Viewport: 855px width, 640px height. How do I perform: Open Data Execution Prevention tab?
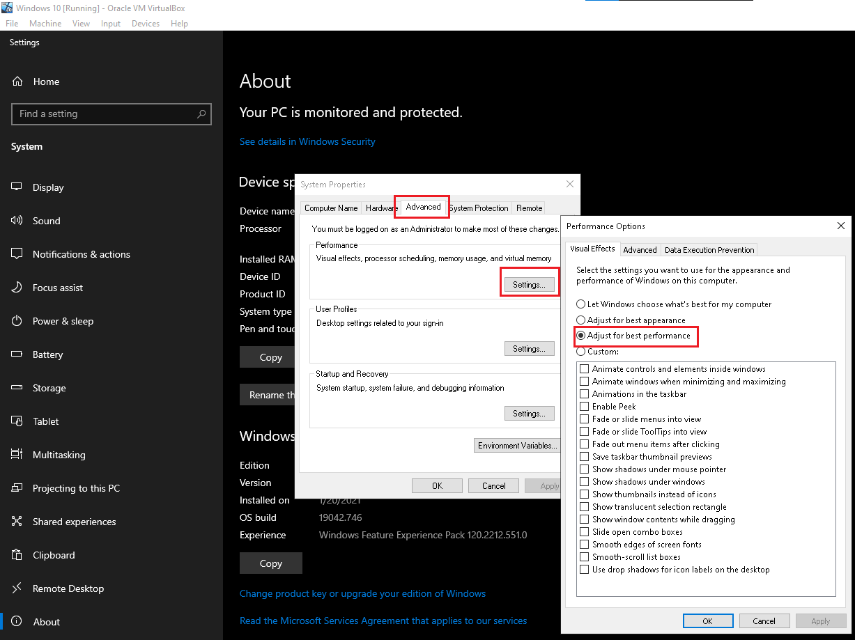[709, 250]
